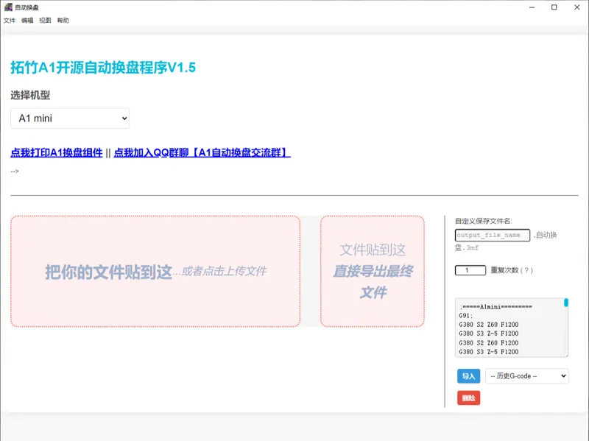Viewport: 589px width, 441px height.
Task: Click the red 删除 button
Action: [x=468, y=398]
